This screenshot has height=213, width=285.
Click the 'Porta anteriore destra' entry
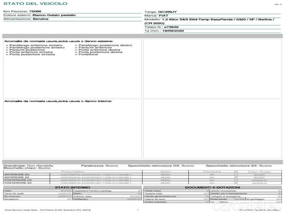99,50
